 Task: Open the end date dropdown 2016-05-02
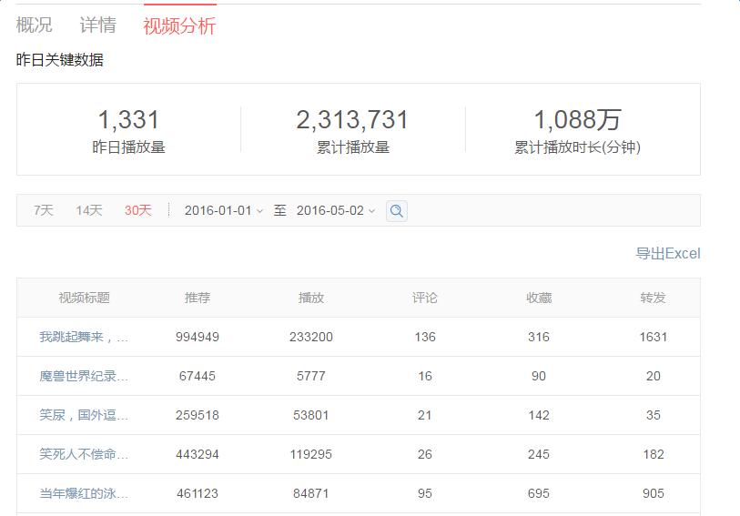click(x=336, y=210)
